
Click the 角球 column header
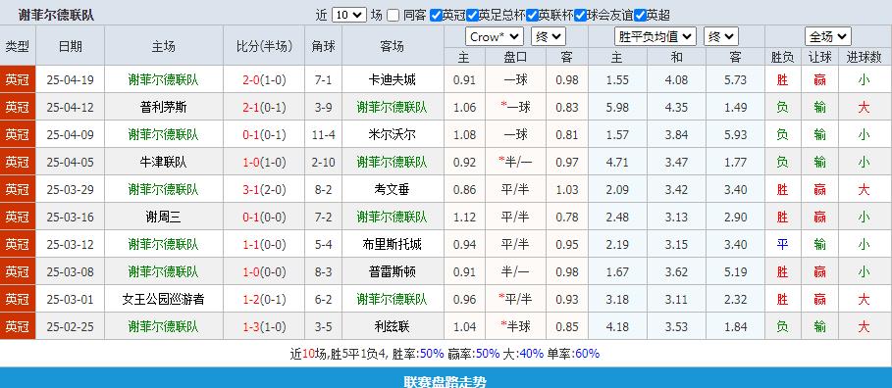point(323,46)
